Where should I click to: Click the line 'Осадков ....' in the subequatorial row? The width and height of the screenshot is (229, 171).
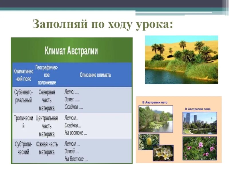coord(74,107)
